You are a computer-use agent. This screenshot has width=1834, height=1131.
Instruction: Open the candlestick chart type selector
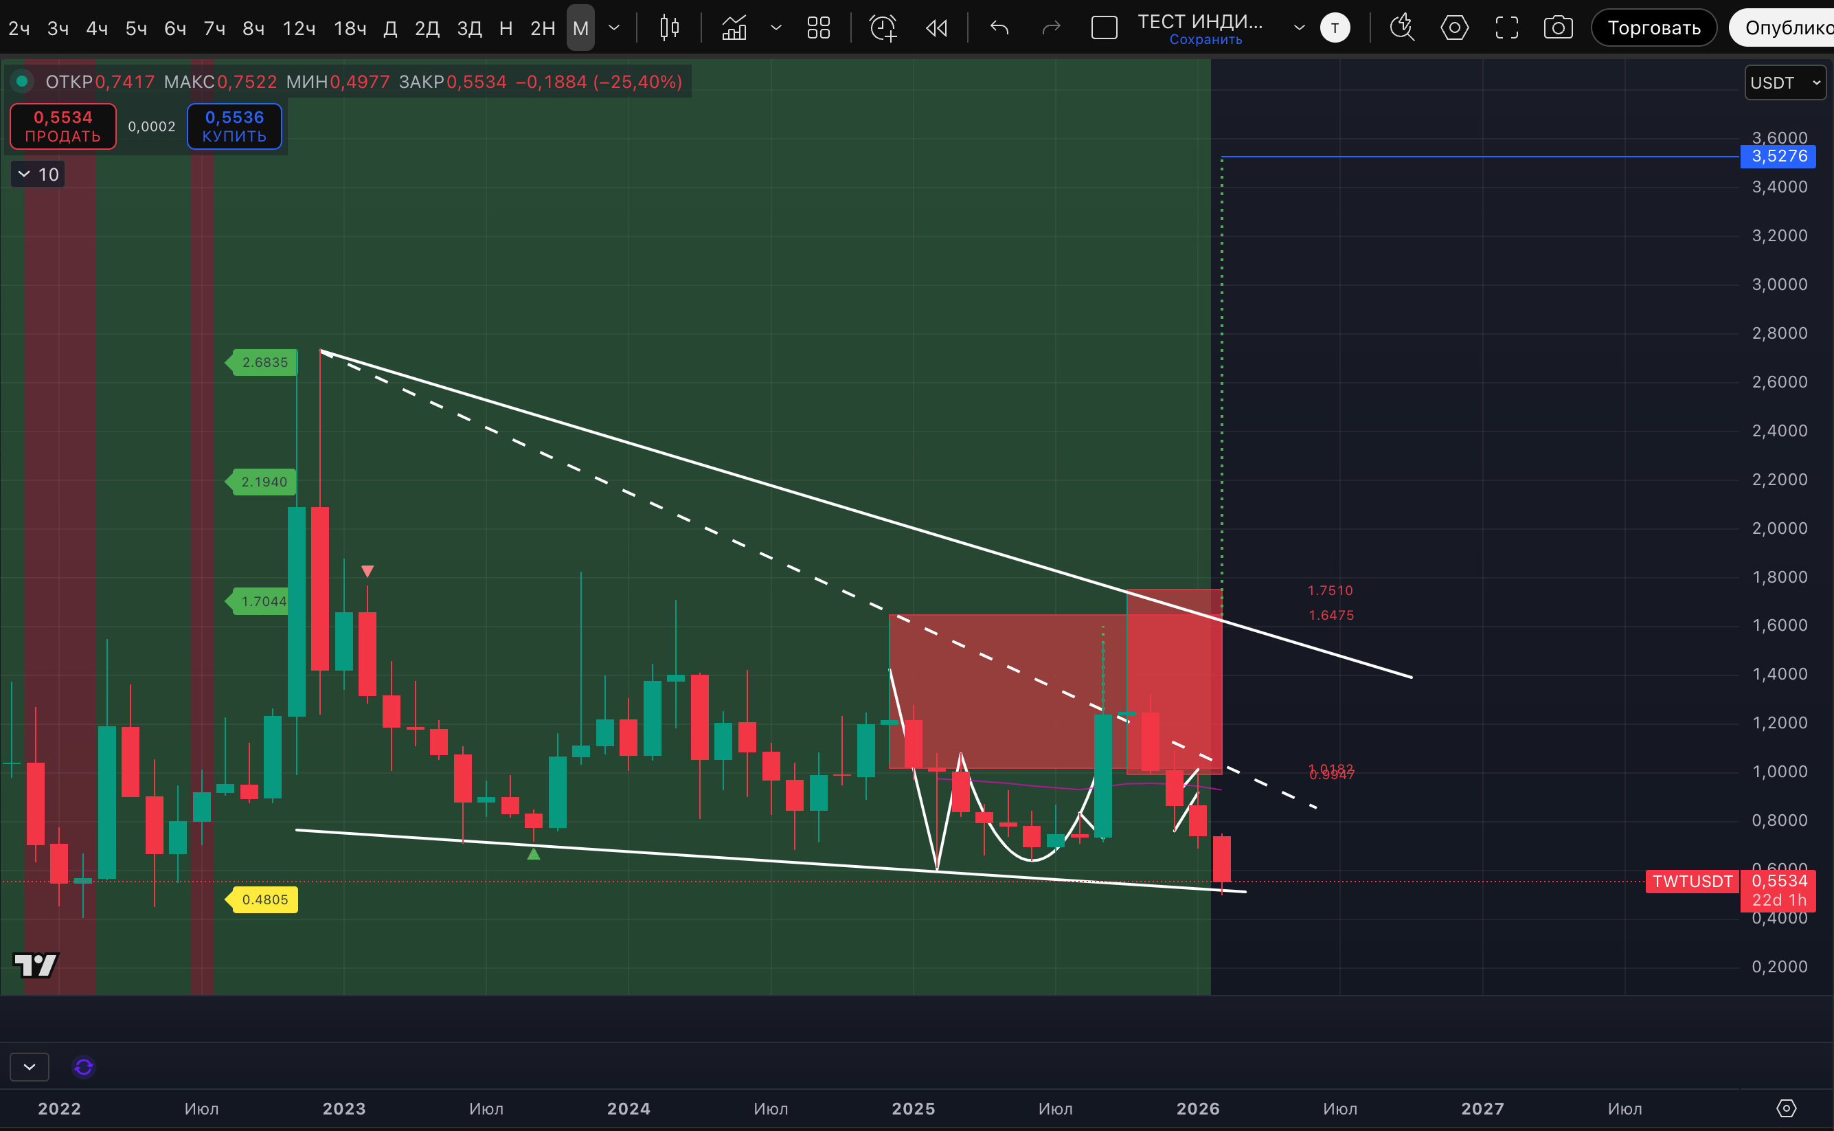pos(669,28)
